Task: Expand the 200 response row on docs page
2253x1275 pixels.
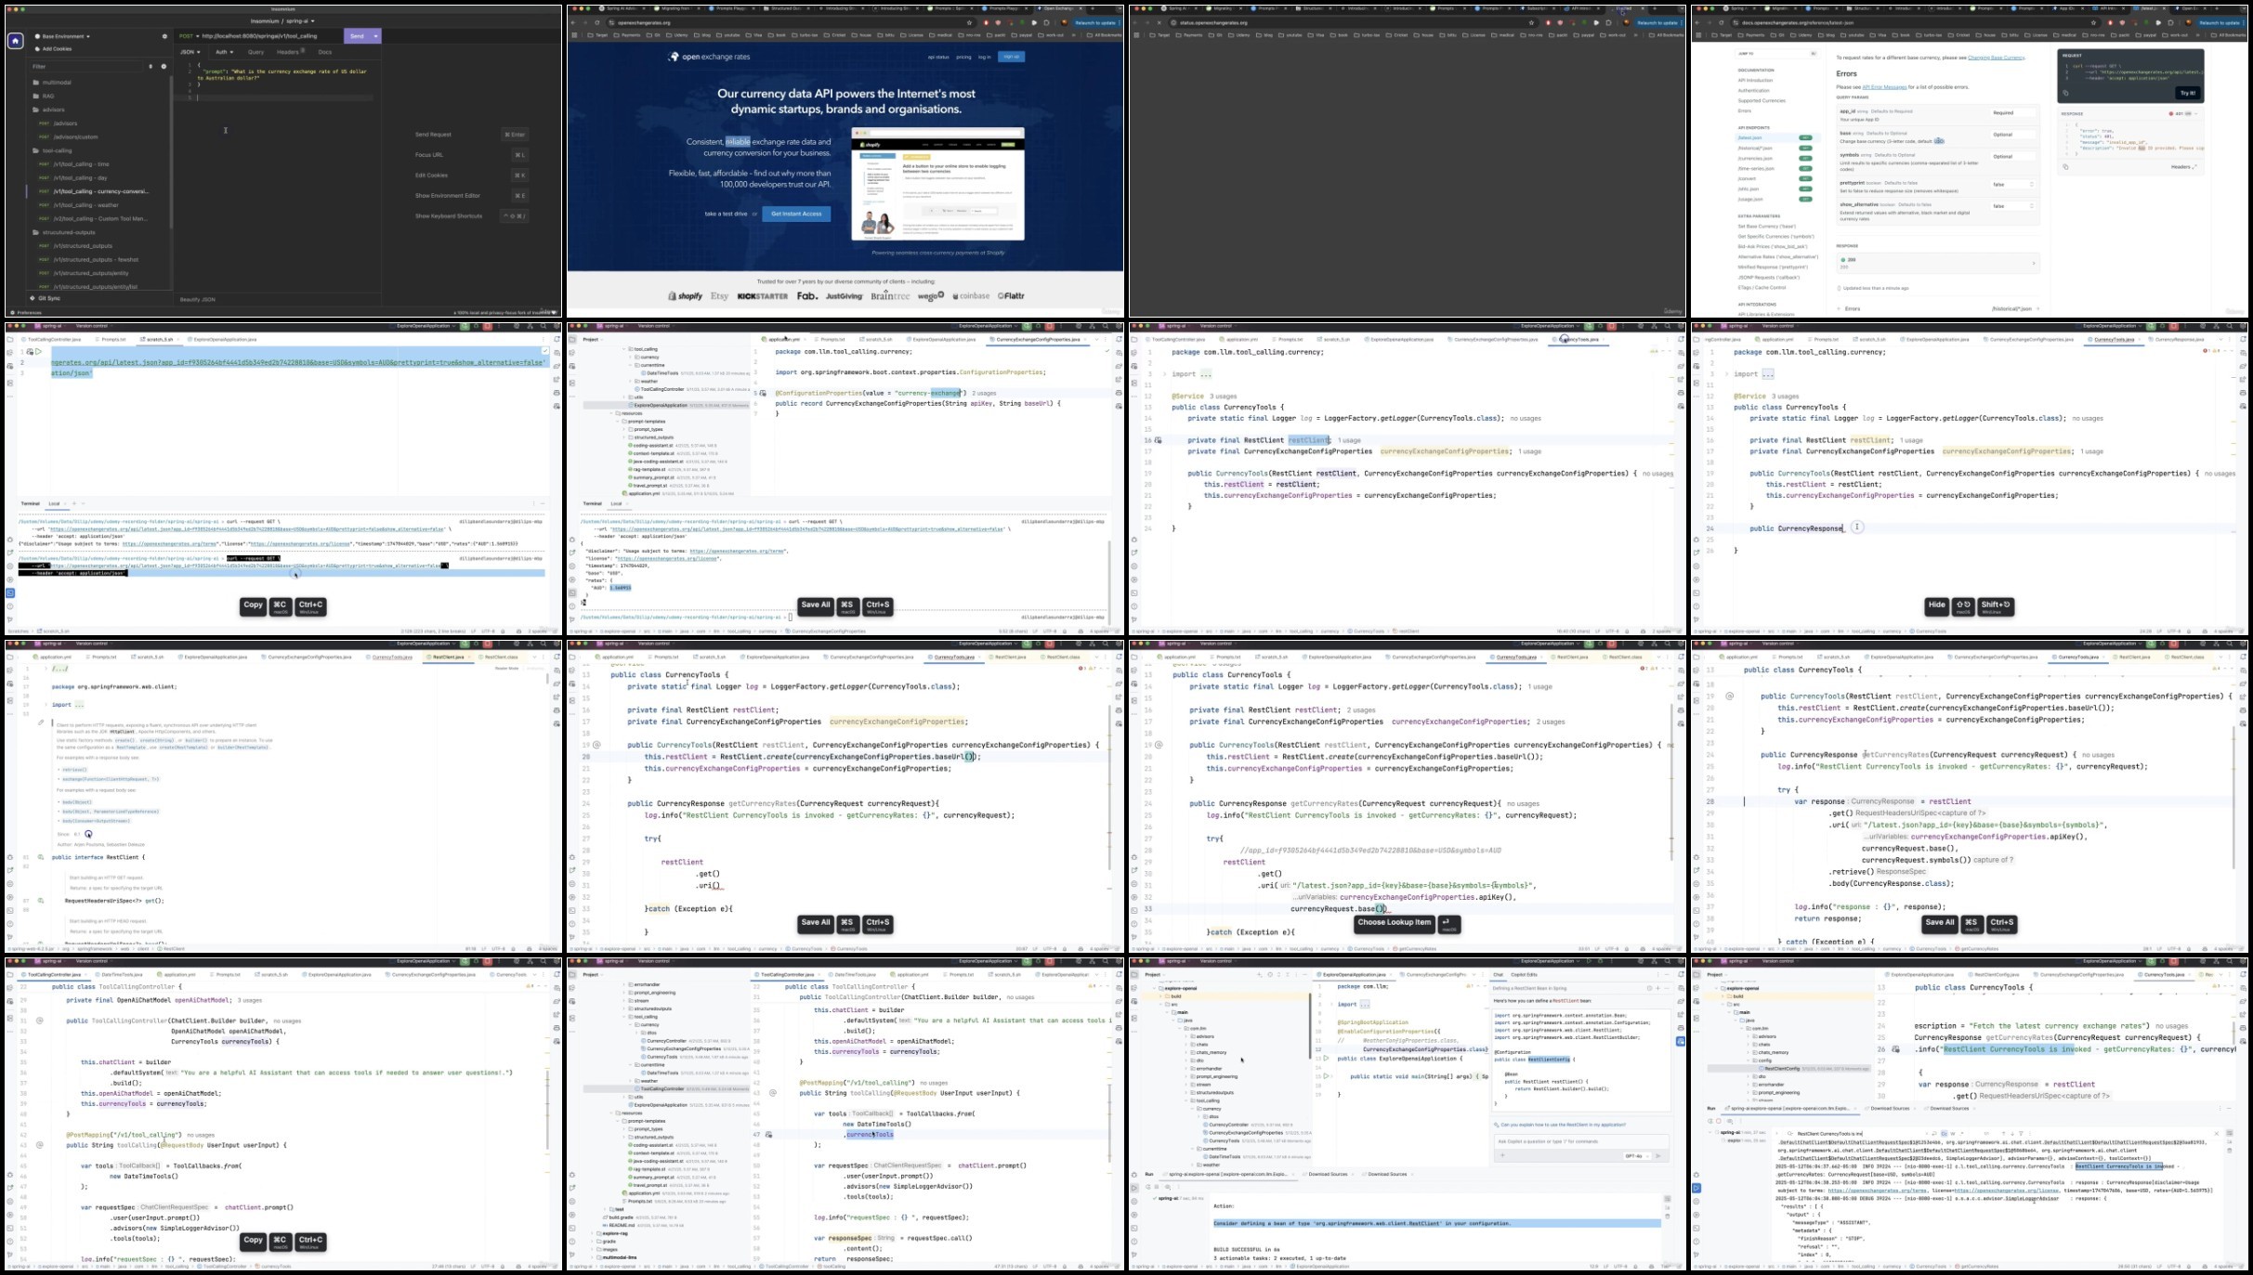Action: (x=1937, y=263)
